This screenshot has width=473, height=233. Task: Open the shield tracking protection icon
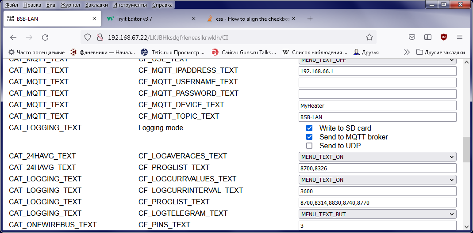tap(88, 38)
